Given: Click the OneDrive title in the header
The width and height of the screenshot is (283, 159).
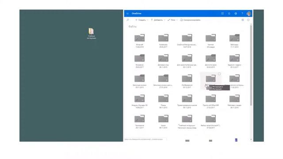Looking at the screenshot, I should [137, 14].
